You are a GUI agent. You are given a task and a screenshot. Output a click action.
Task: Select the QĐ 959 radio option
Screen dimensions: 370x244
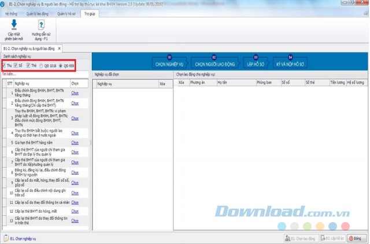tap(62, 66)
